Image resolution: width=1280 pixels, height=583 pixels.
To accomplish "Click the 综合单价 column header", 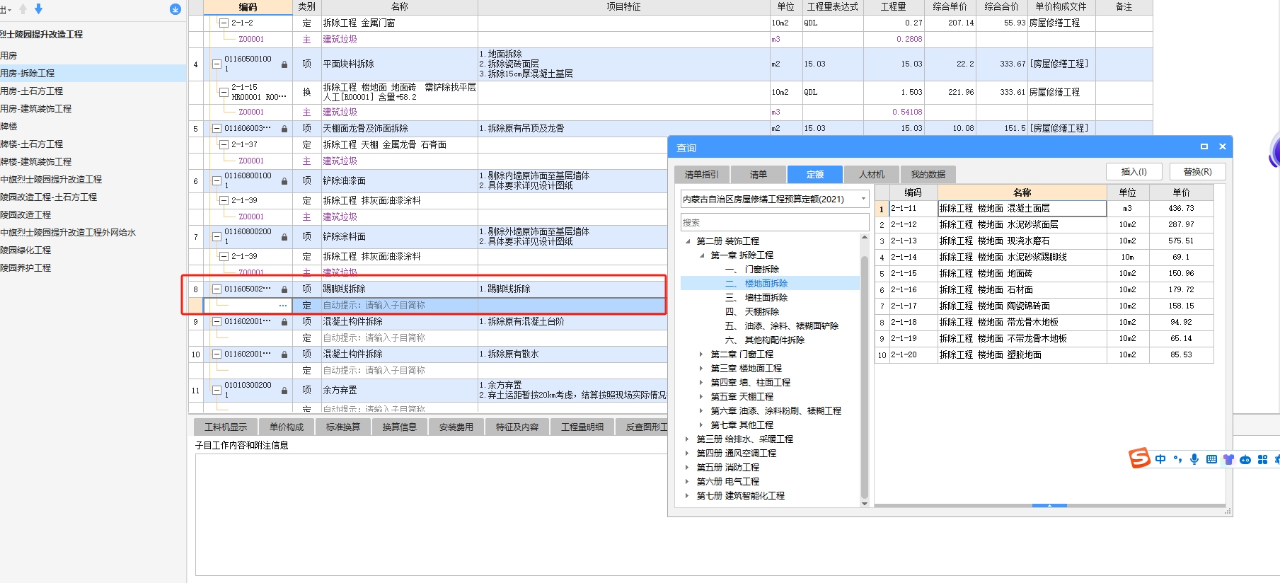I will pos(950,7).
